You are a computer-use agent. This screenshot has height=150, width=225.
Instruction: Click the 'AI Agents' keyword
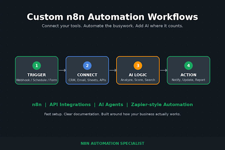(x=111, y=105)
